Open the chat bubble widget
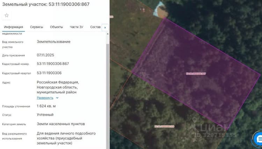Image resolution: width=262 pixels, height=149 pixels. click(x=258, y=139)
